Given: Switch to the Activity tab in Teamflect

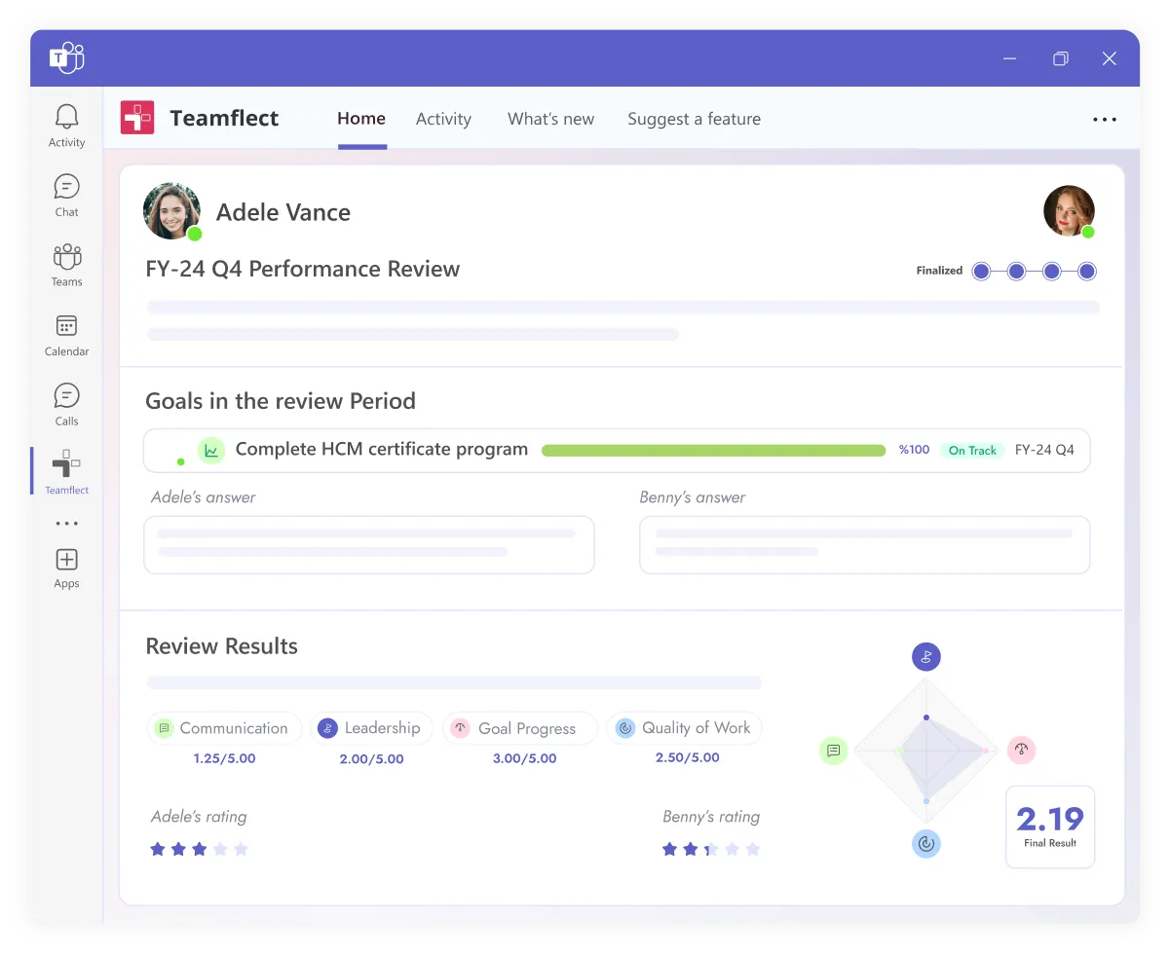Looking at the screenshot, I should click(443, 119).
